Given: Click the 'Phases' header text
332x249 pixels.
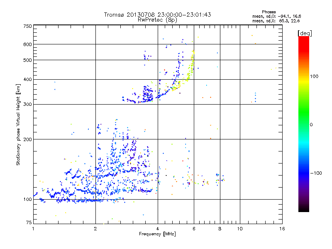Looking at the screenshot, I should click(269, 12).
